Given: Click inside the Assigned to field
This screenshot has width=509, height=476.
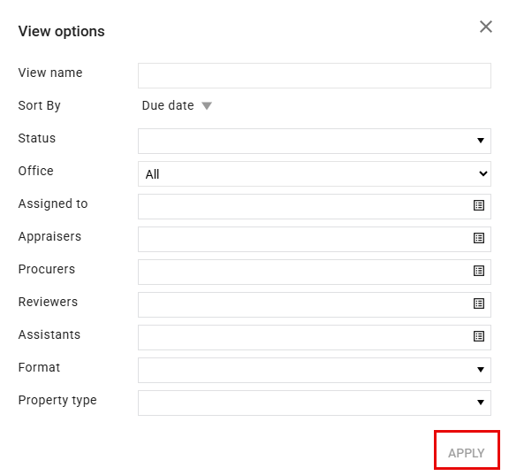Looking at the screenshot, I should tap(315, 207).
